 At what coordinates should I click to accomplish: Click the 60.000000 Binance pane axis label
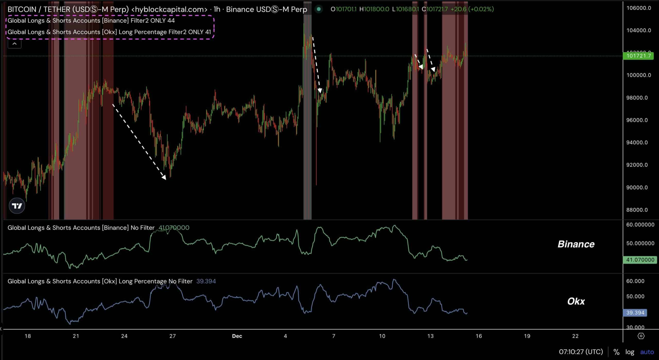(640, 225)
